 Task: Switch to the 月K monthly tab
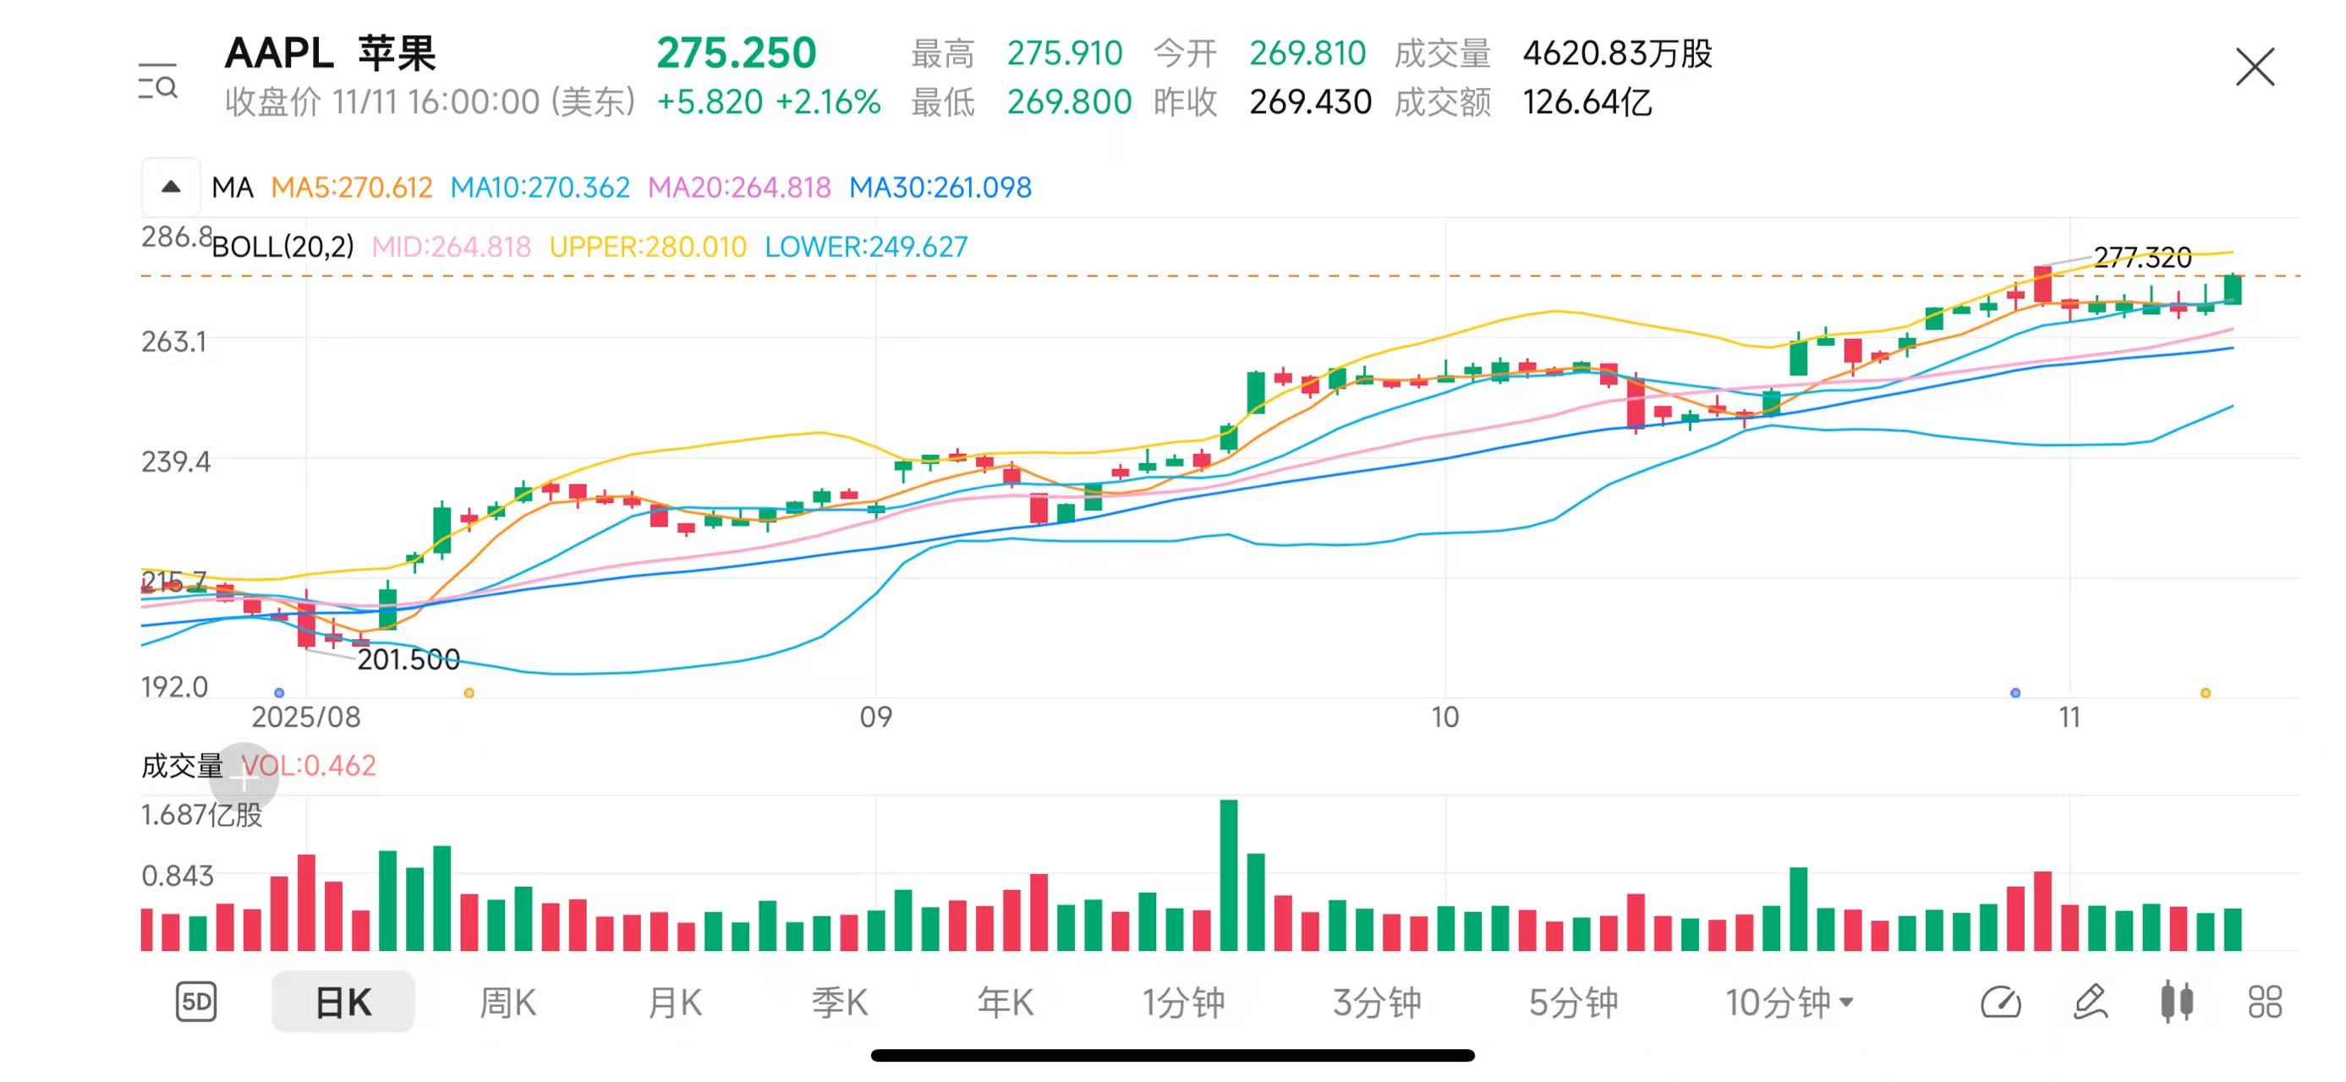tap(674, 1002)
